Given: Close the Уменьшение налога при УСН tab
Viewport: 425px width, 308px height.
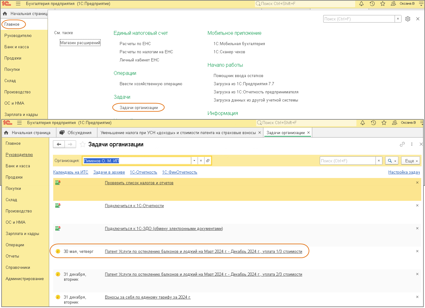Looking at the screenshot, I should point(260,133).
